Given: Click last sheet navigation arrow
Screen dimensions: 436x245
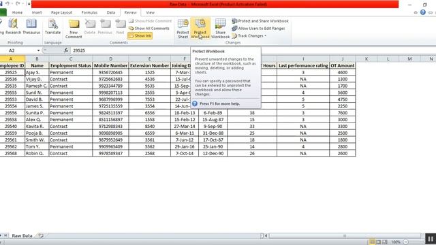Looking at the screenshot, I should 5,235.
